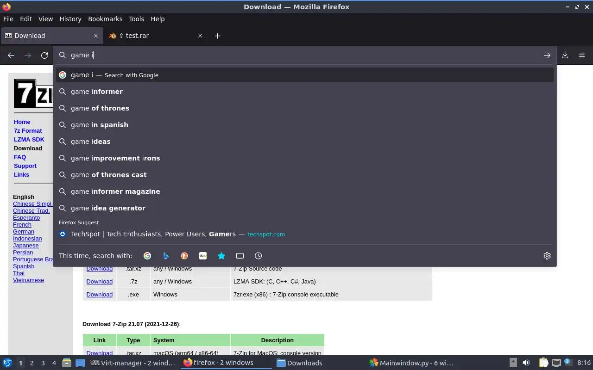
Task: Click the notification tray icon beside the clock
Action: pyautogui.click(x=568, y=363)
